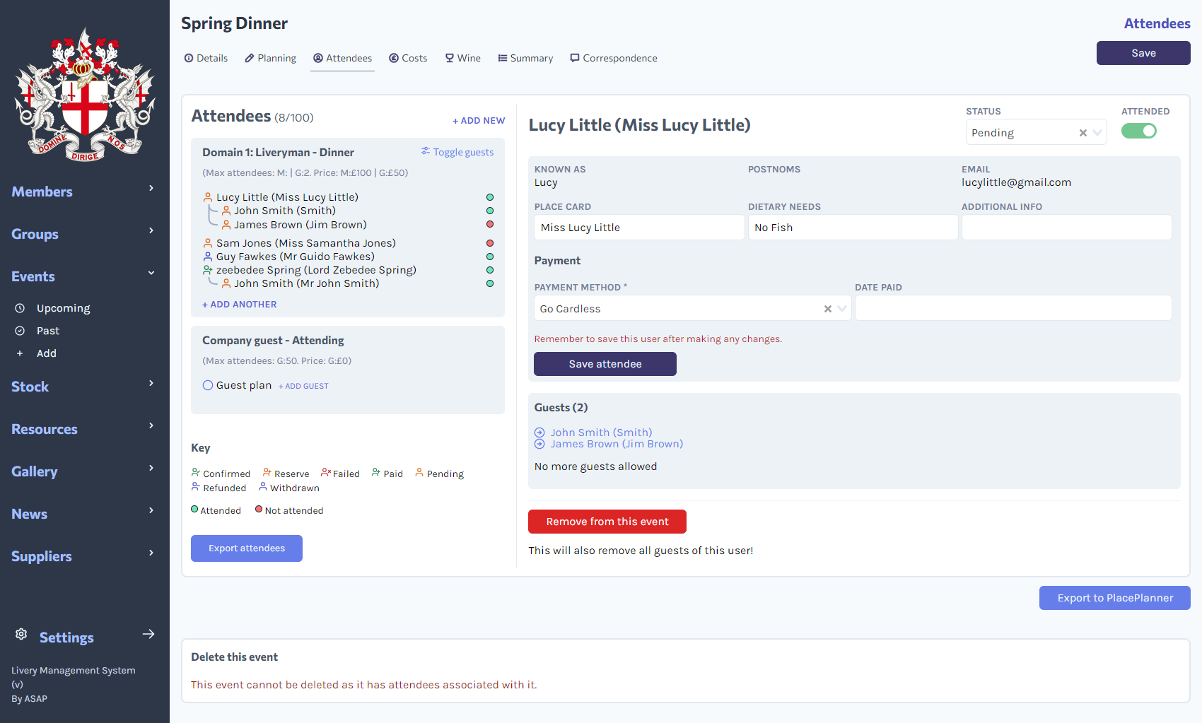The width and height of the screenshot is (1202, 723).
Task: Select the Planning pencil icon
Action: (x=248, y=58)
